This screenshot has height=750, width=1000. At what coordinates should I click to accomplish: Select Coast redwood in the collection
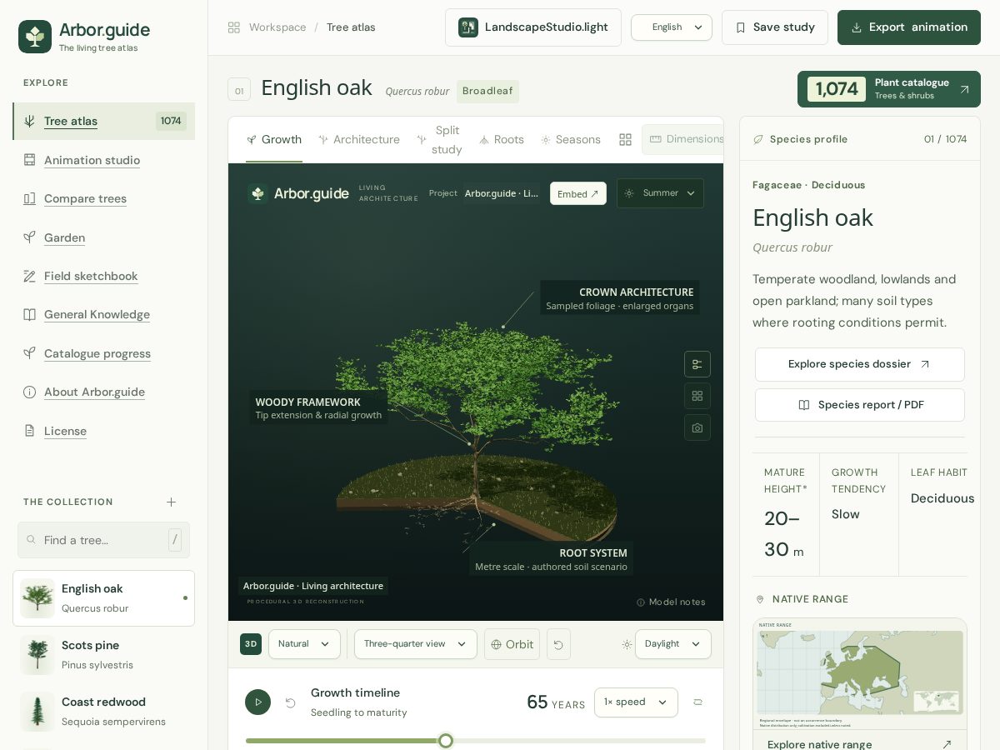[103, 712]
